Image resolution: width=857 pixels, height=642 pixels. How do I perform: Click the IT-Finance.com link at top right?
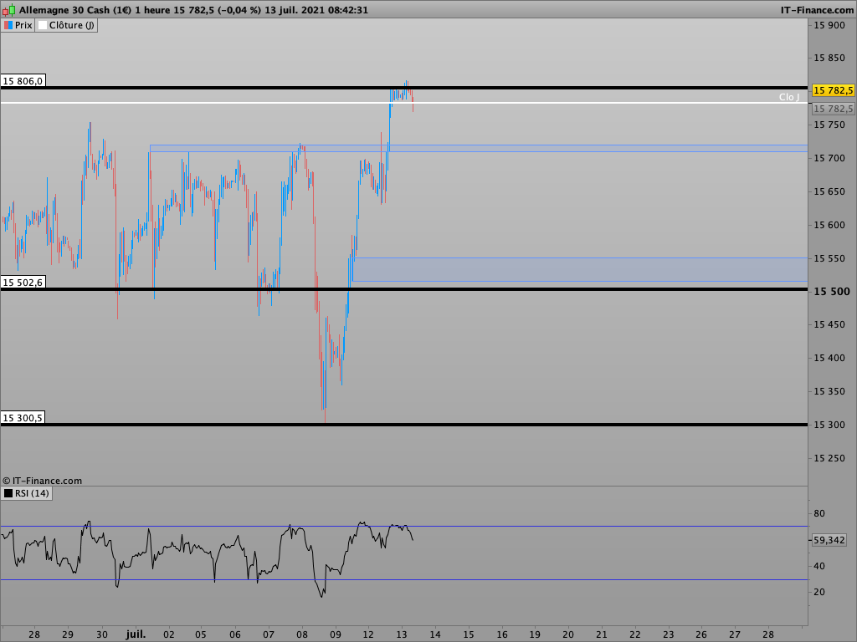[x=817, y=10]
